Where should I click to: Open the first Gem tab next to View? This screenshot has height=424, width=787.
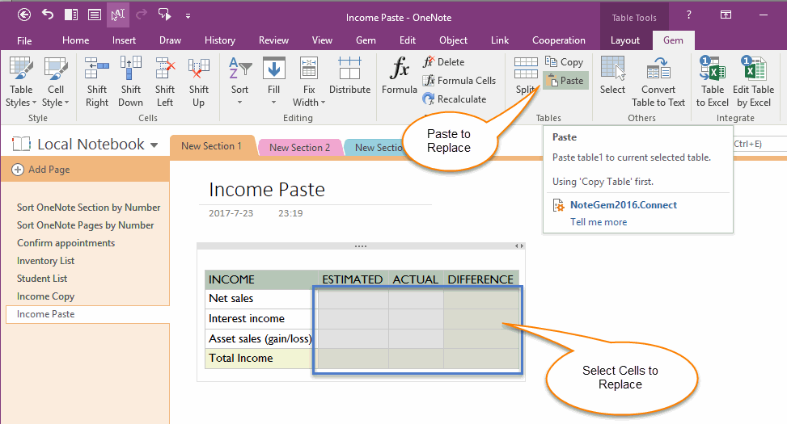[366, 40]
